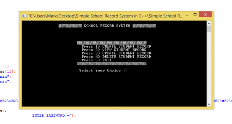Click the hatched bar above the menu options
The height and width of the screenshot is (124, 232).
112,43
